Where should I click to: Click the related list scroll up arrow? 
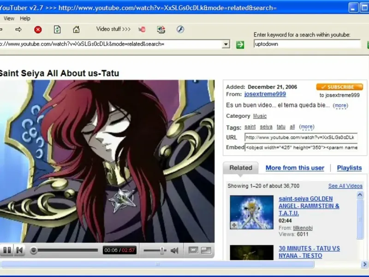click(x=360, y=195)
